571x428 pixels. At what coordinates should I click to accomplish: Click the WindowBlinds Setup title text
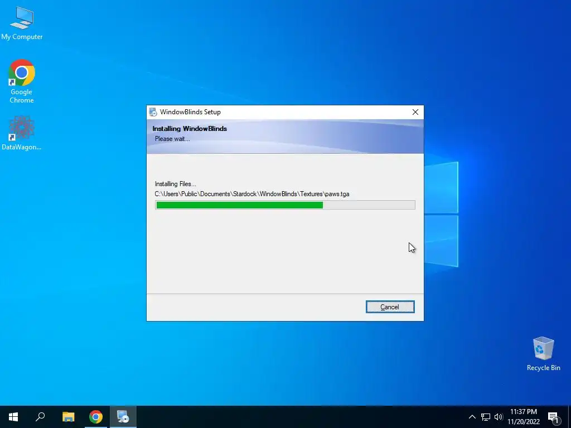191,112
